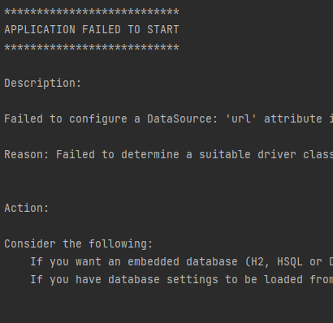
Task: Click the asterisk row below the heading
Action: pos(92,48)
